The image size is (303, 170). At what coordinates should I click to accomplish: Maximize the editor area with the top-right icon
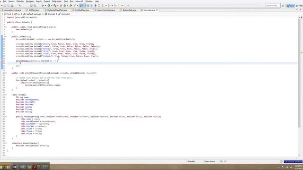click(301, 9)
